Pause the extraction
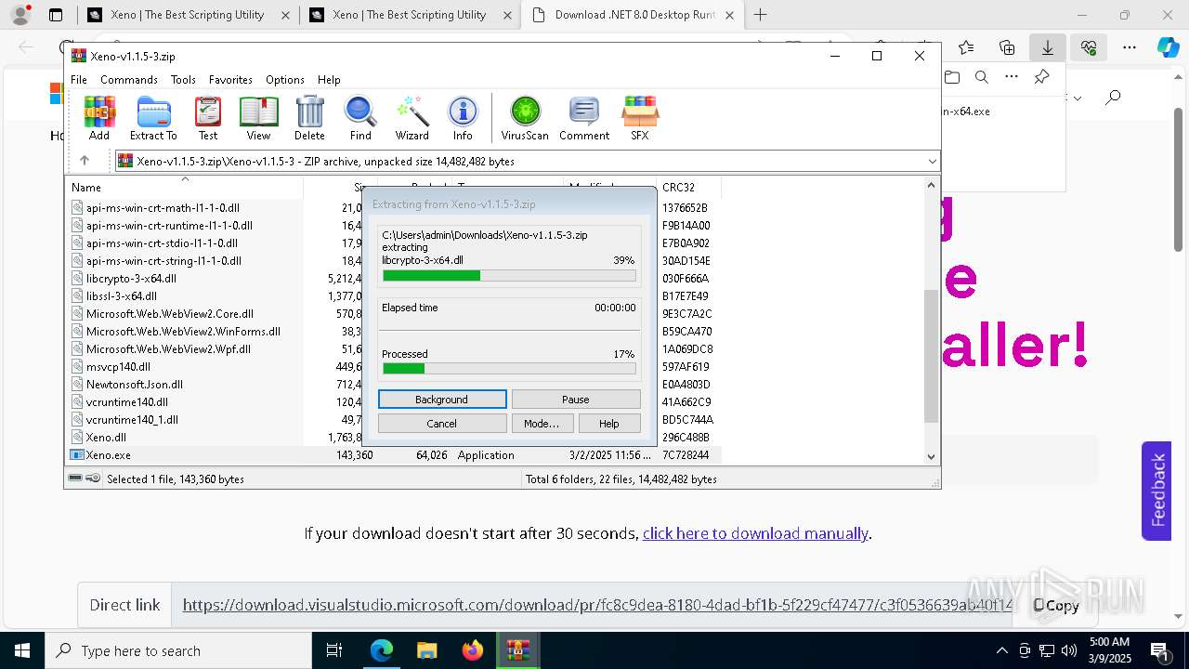Viewport: 1189px width, 669px height. click(576, 400)
